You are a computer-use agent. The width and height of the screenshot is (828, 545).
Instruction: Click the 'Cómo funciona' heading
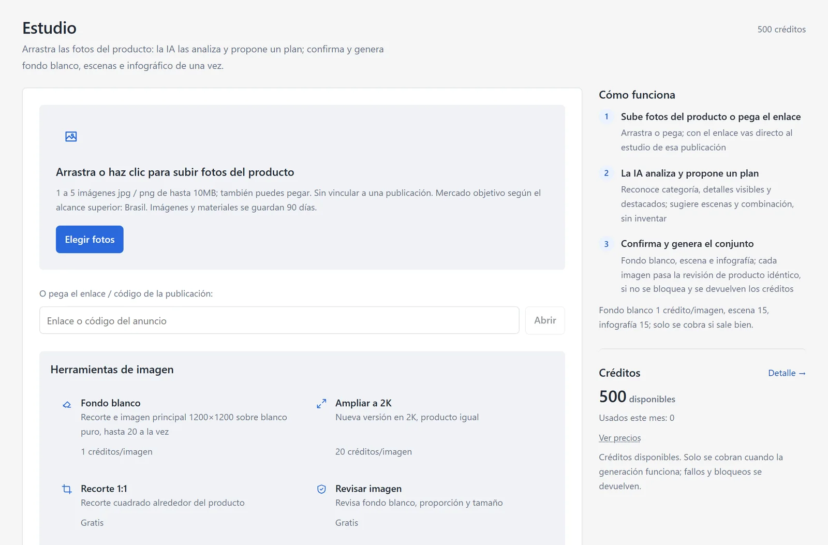[x=637, y=95]
